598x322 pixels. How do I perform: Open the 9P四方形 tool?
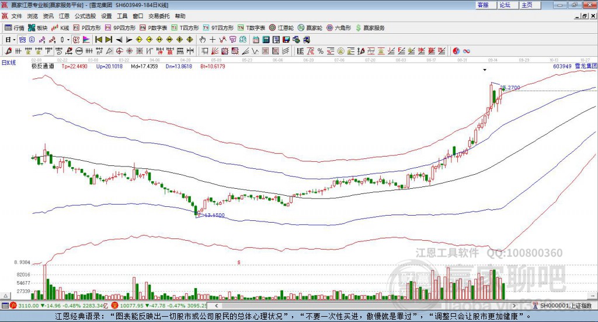pyautogui.click(x=120, y=28)
